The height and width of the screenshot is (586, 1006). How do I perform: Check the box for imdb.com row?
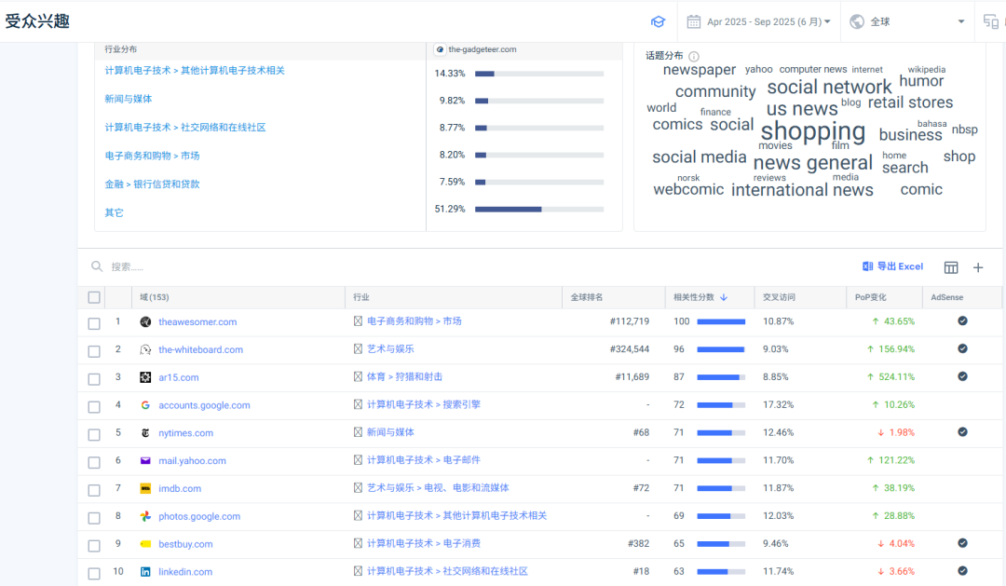tap(94, 490)
